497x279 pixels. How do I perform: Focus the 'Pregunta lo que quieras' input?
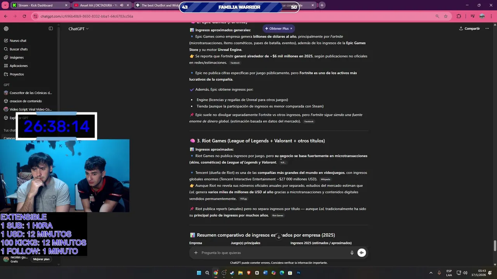pos(274,253)
